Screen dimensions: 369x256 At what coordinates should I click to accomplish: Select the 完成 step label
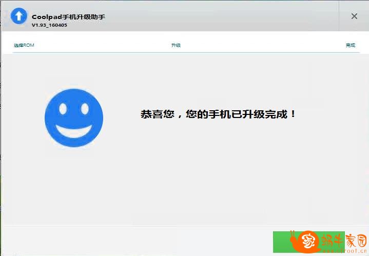tap(350, 45)
